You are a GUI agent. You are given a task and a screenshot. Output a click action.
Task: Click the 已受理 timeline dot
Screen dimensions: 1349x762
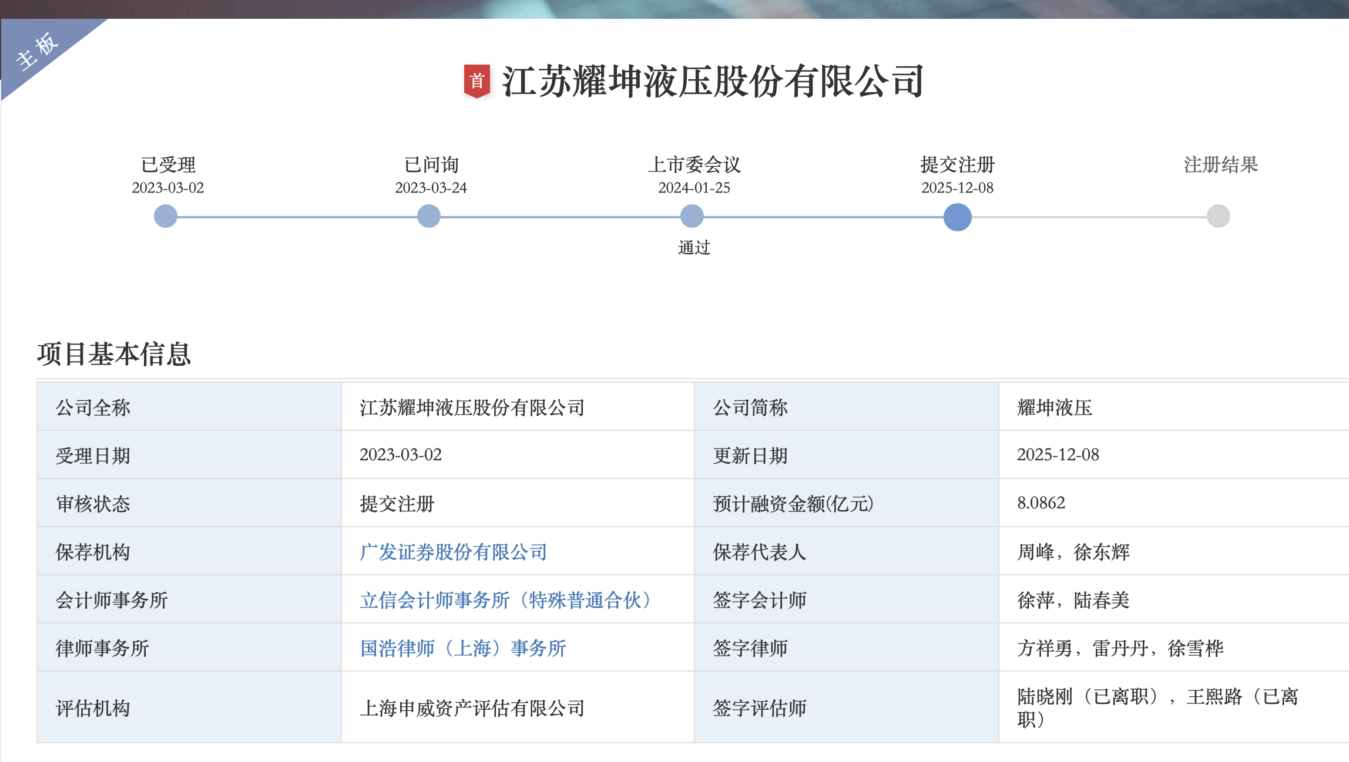(x=166, y=216)
